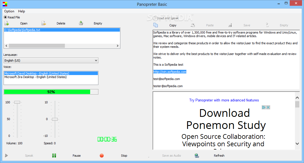Click the Paste button label
Screen dimensions: 304x163
point(210,25)
